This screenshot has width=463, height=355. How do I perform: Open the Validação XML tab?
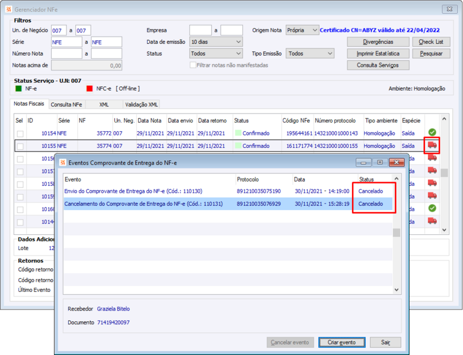[142, 105]
